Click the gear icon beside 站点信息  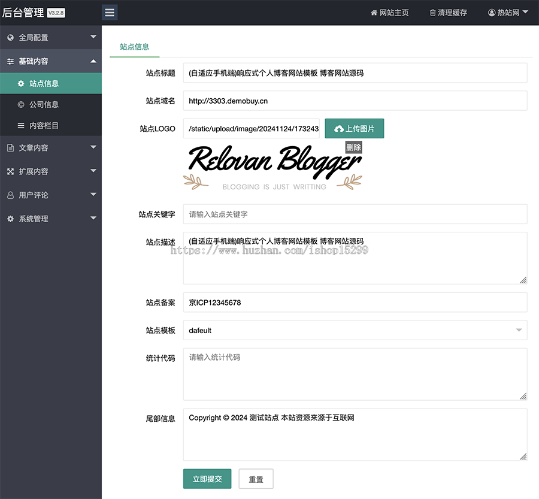[21, 83]
